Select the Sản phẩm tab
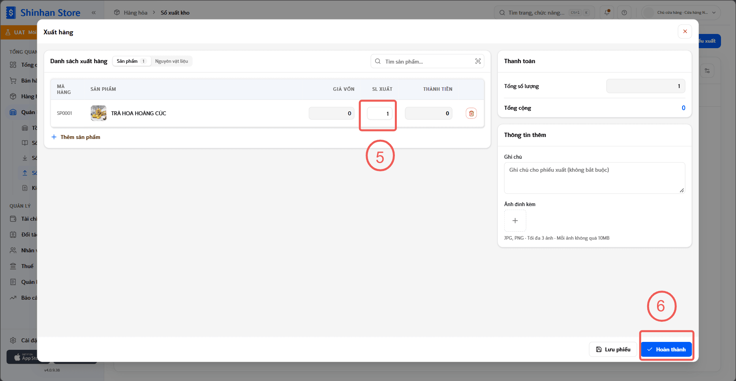Image resolution: width=736 pixels, height=381 pixels. 131,61
